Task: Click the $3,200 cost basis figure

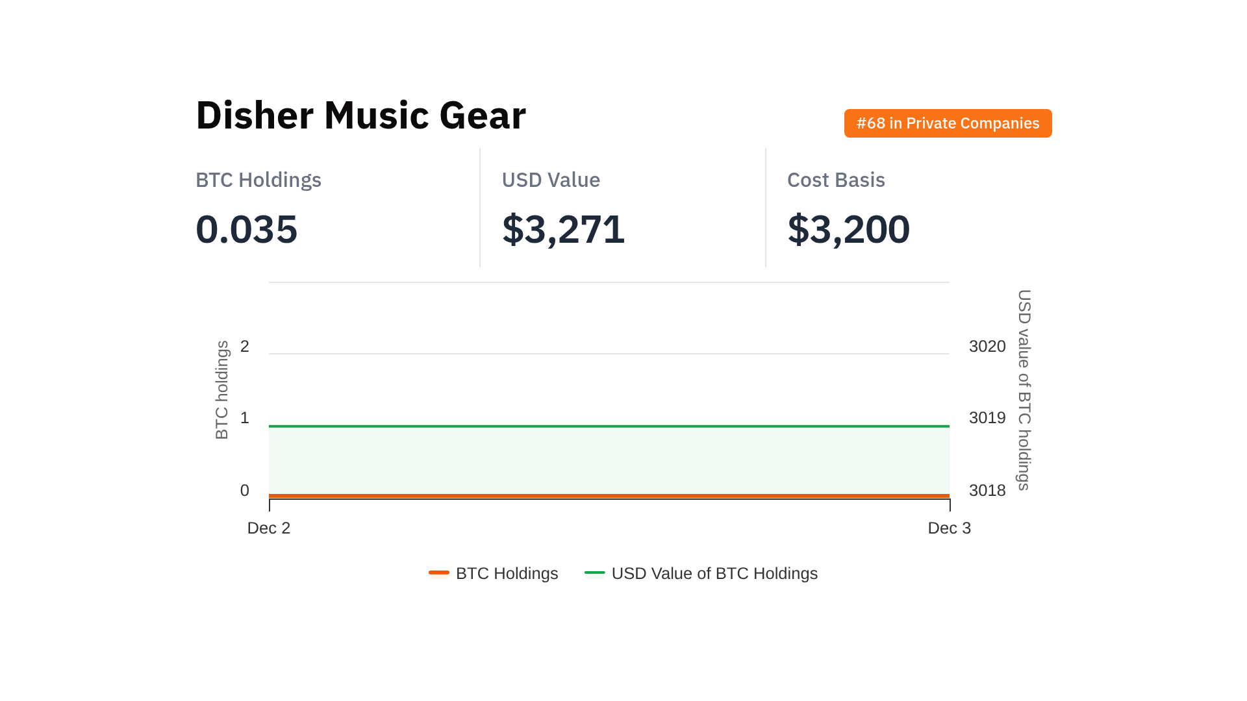Action: (848, 229)
